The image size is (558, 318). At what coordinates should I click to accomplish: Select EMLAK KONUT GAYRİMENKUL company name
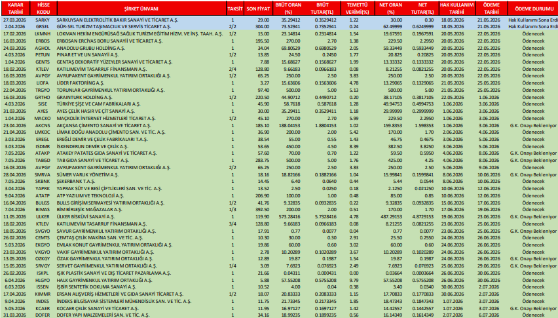coord(115,245)
